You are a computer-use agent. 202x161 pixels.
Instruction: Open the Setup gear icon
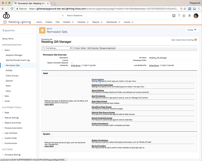coord(184,16)
